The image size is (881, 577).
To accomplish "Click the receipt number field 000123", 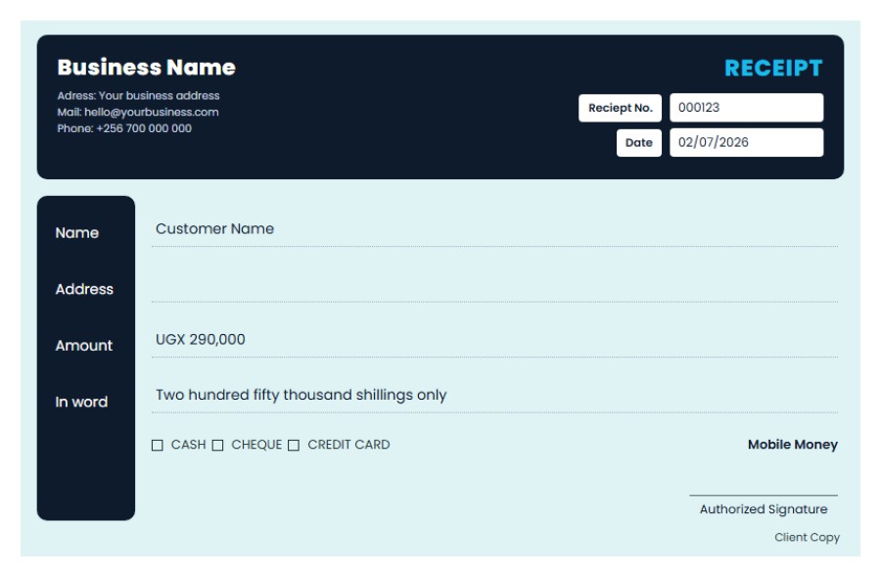I will click(746, 108).
